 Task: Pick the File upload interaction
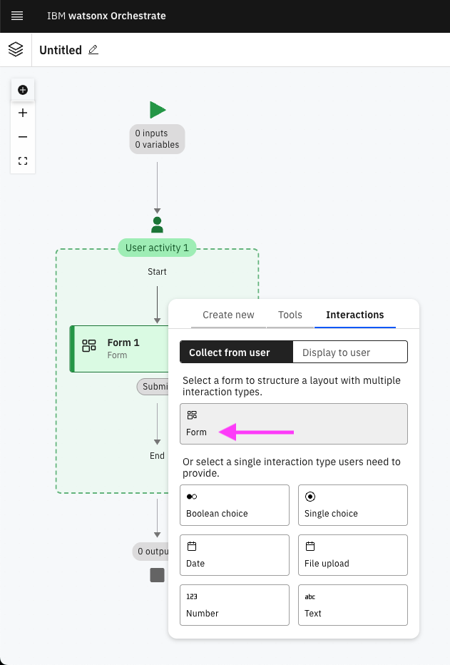tap(353, 555)
